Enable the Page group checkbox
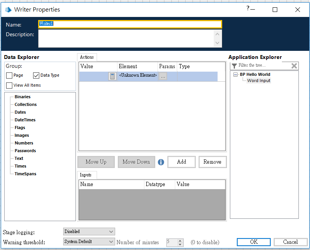 9,76
